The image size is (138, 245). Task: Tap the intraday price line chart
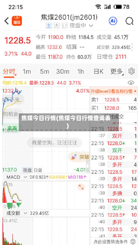tap(46, 130)
